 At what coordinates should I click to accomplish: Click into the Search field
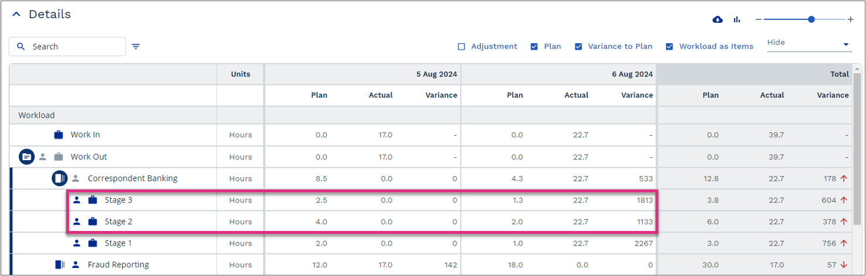click(67, 47)
